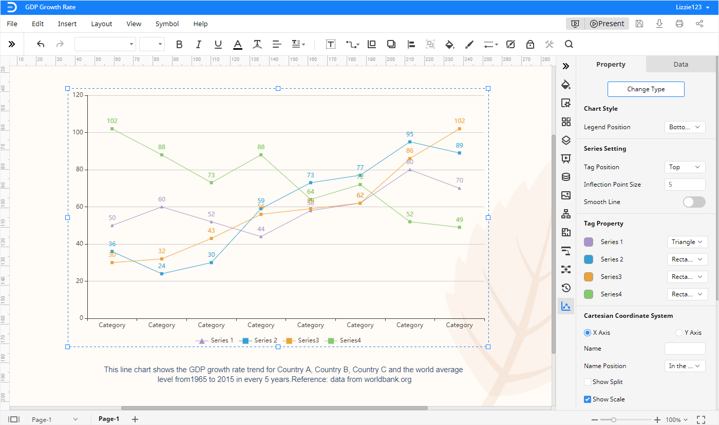This screenshot has width=719, height=425.
Task: Open the Layers panel icon in sidebar
Action: pyautogui.click(x=566, y=140)
